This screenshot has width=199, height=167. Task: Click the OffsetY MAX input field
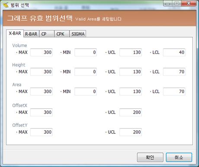tap(42, 132)
